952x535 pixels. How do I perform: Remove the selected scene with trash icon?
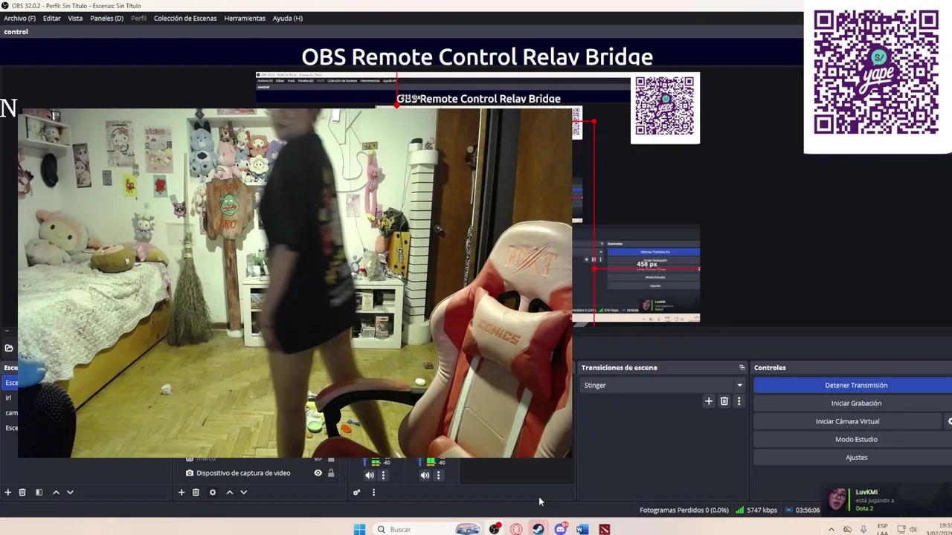tap(22, 492)
